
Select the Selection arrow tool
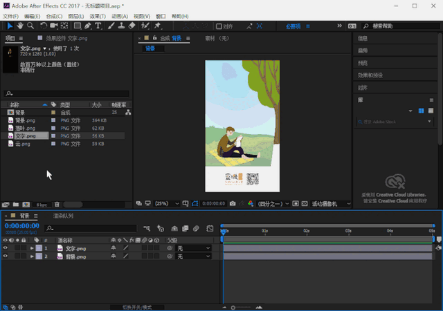10,26
